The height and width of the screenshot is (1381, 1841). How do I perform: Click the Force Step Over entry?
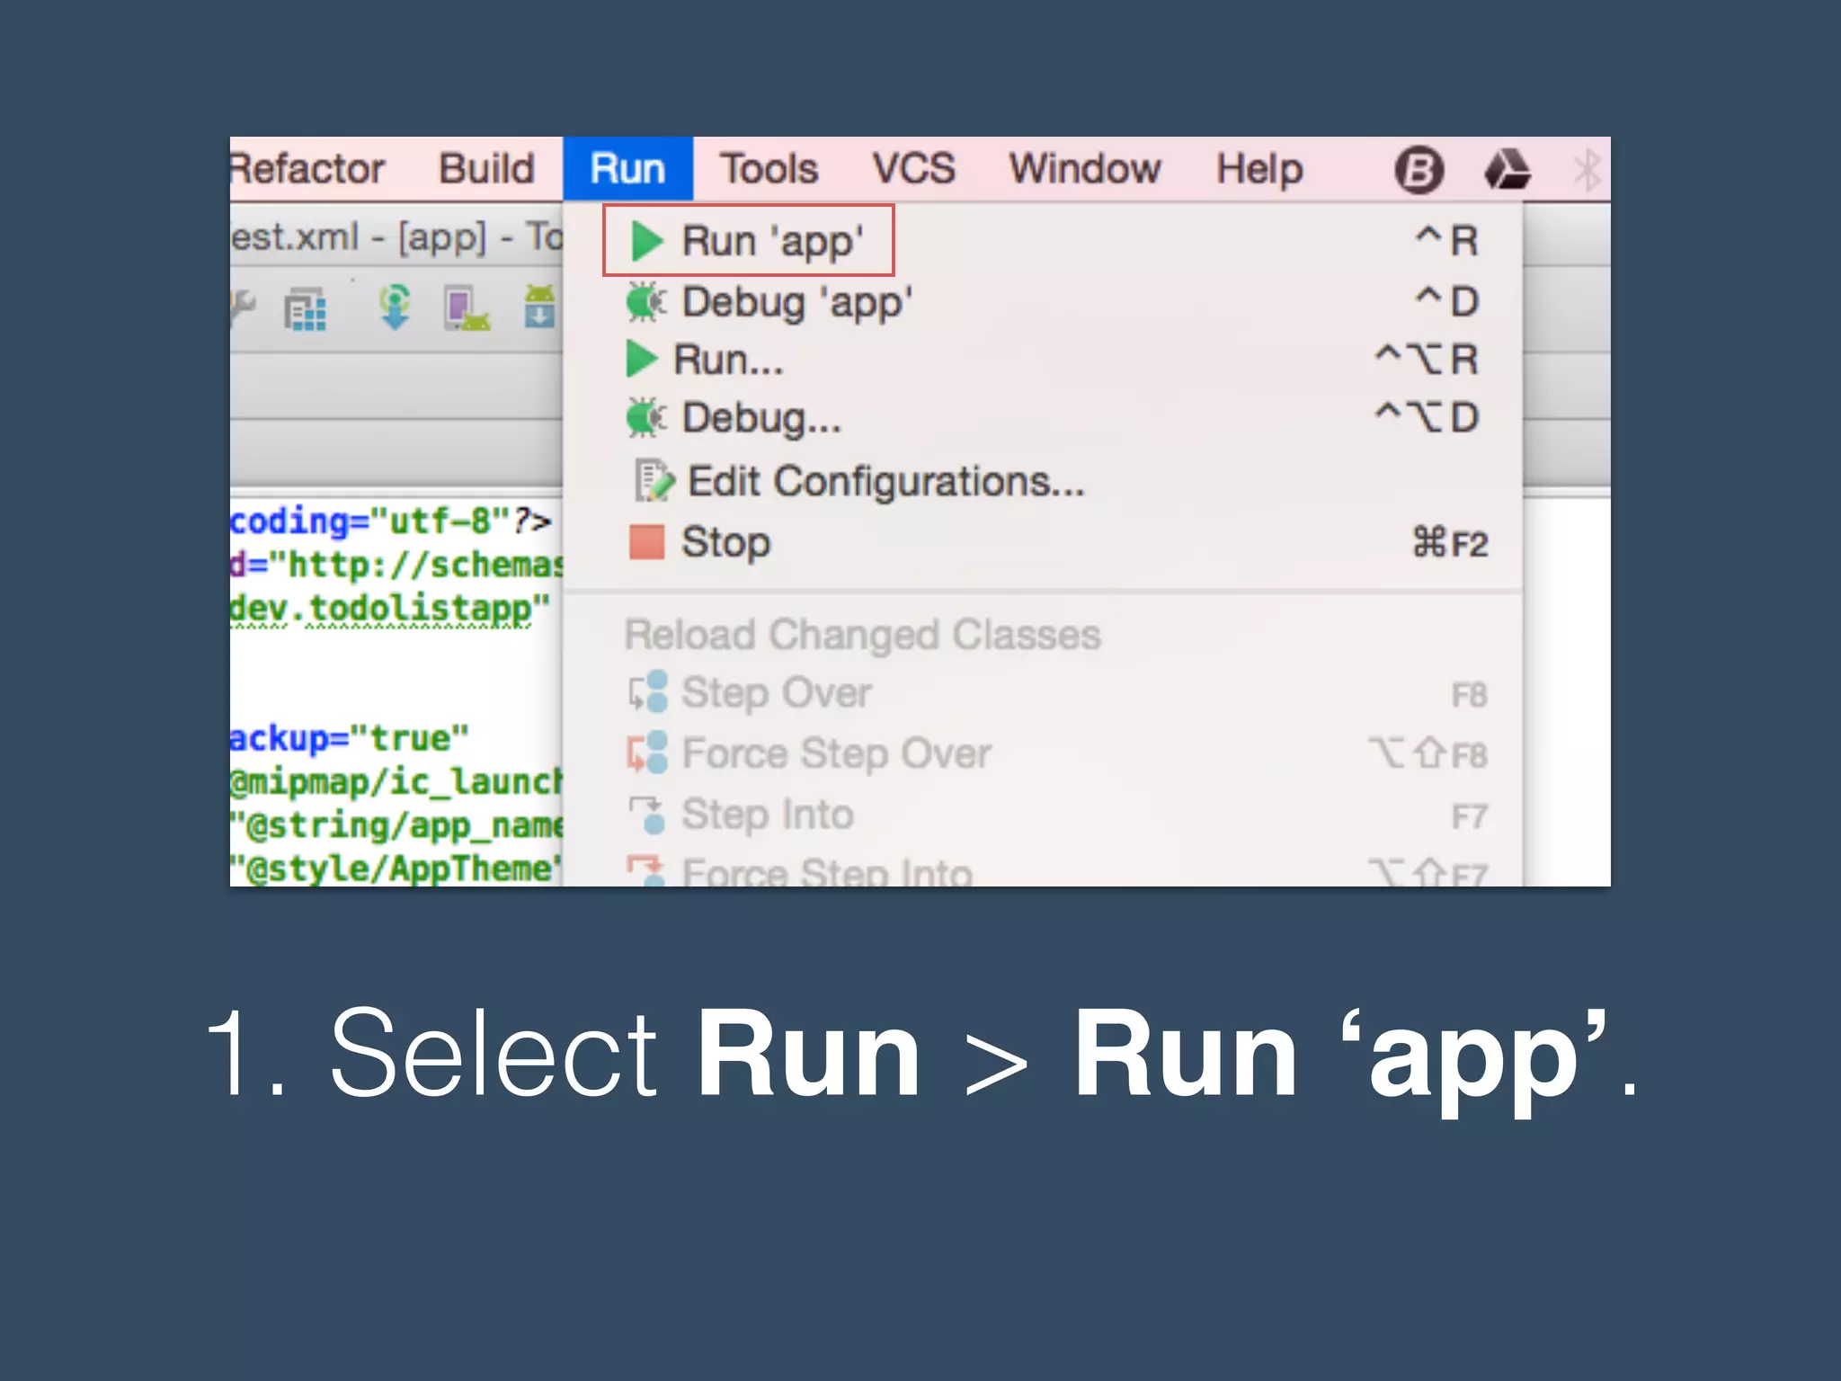(x=1043, y=753)
